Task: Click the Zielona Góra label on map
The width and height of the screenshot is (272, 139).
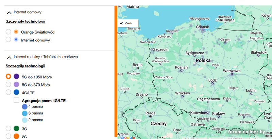Action: [x=164, y=77]
